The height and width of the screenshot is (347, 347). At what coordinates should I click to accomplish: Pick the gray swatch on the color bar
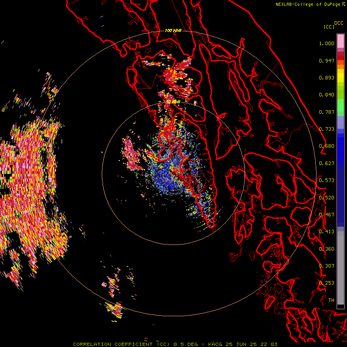340,268
